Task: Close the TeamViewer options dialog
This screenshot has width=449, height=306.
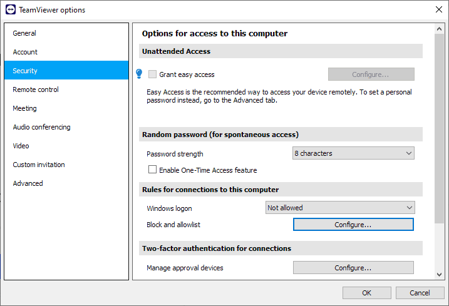Action: point(439,10)
